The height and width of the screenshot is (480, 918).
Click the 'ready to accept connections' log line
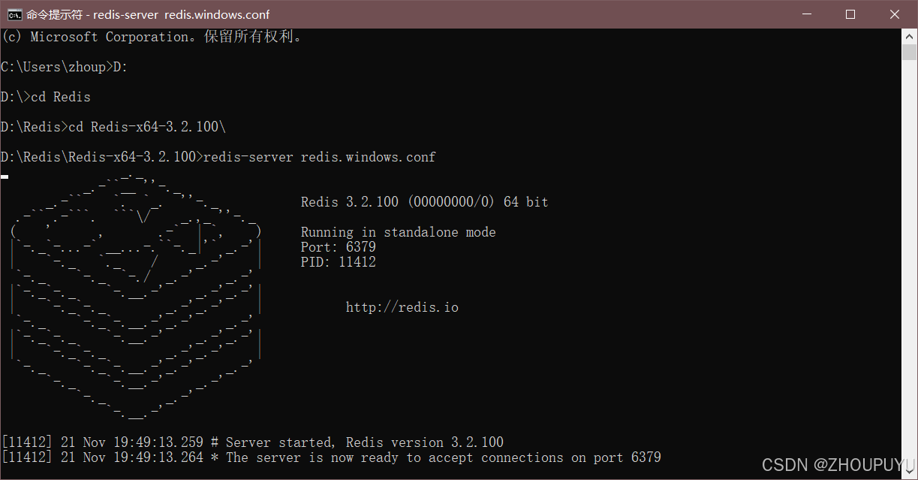[331, 457]
